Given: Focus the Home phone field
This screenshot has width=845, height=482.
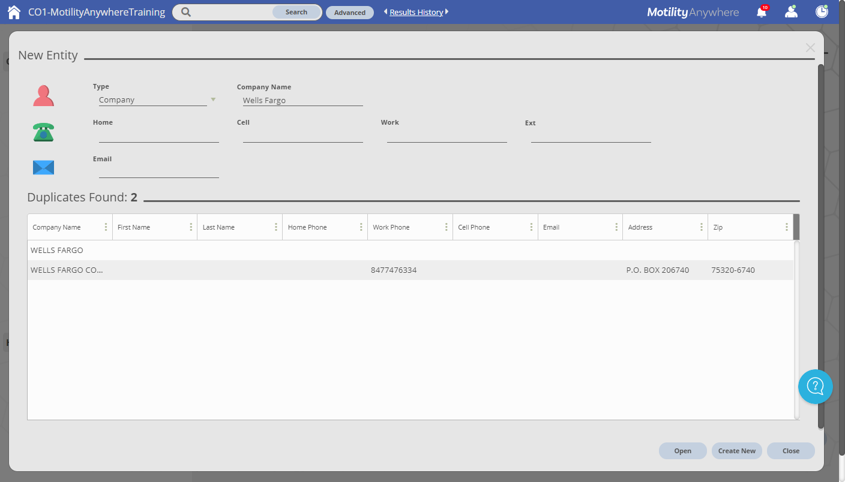Looking at the screenshot, I should [x=159, y=136].
